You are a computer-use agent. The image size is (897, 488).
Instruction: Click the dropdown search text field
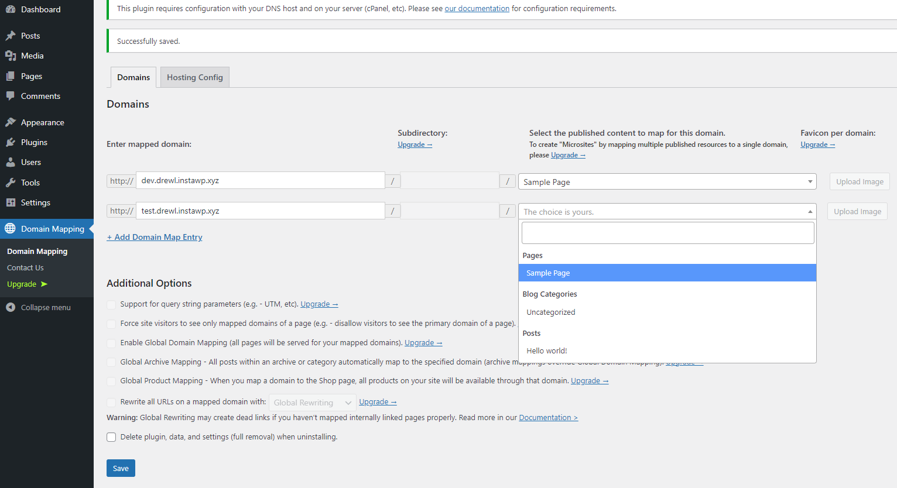(667, 233)
